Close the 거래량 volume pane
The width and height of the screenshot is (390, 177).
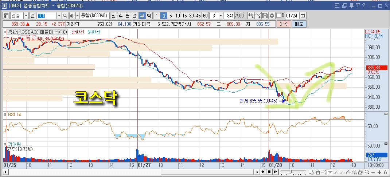[386, 144]
